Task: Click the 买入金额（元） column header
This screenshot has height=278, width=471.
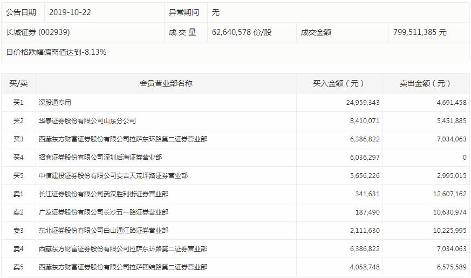Action: [339, 83]
